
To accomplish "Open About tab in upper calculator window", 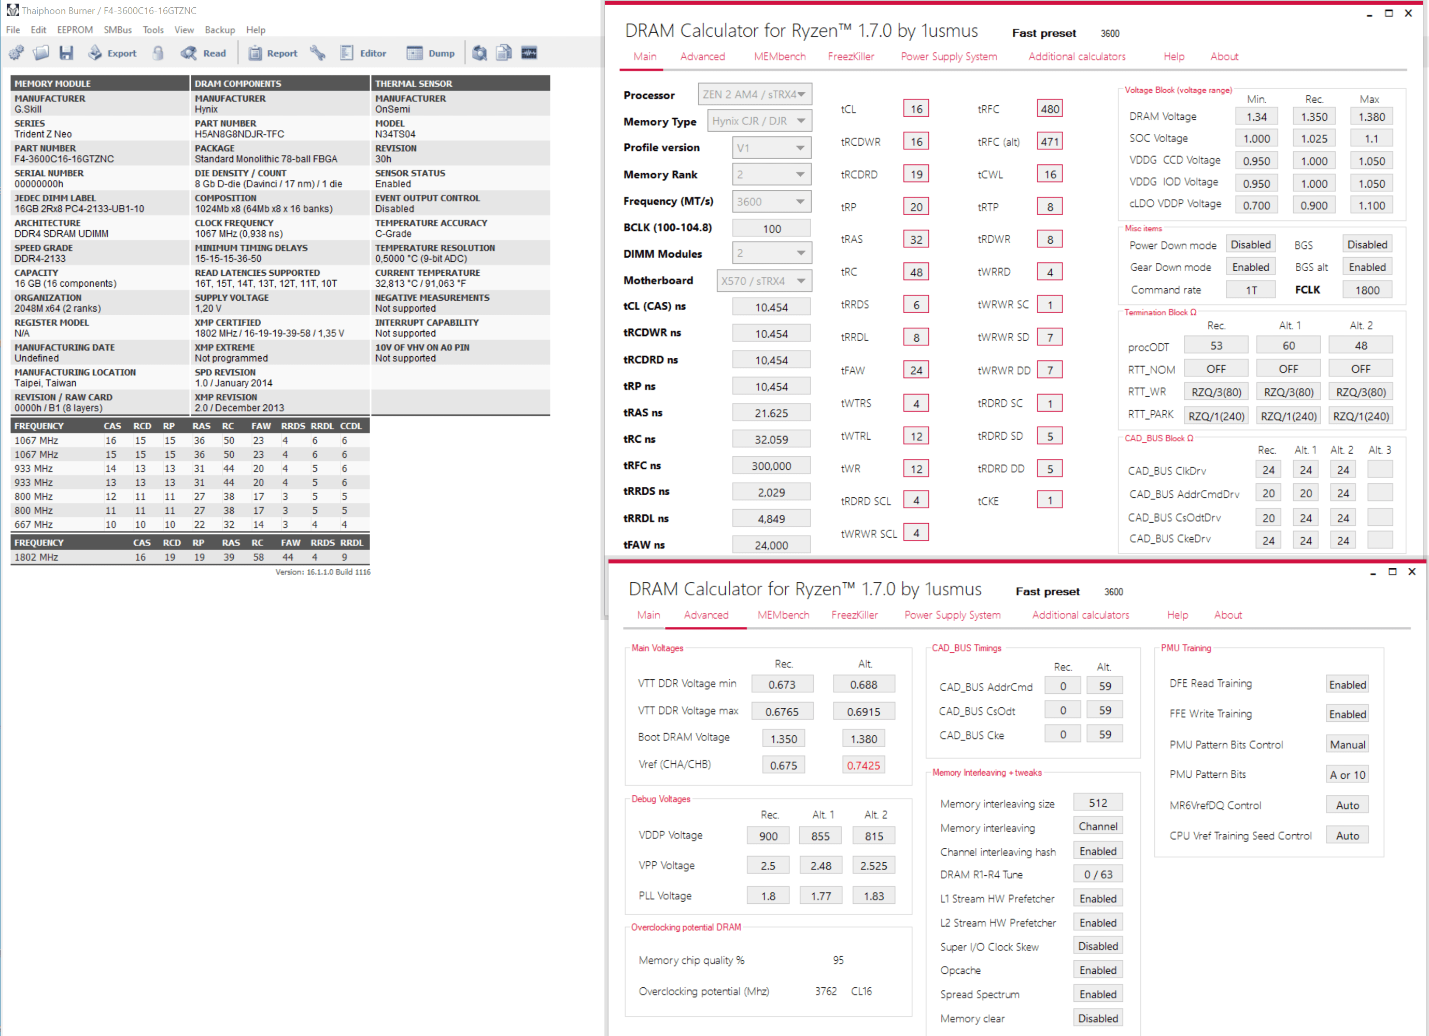I will 1224,57.
